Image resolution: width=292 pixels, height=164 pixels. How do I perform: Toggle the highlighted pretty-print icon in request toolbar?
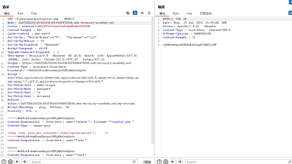135,13
